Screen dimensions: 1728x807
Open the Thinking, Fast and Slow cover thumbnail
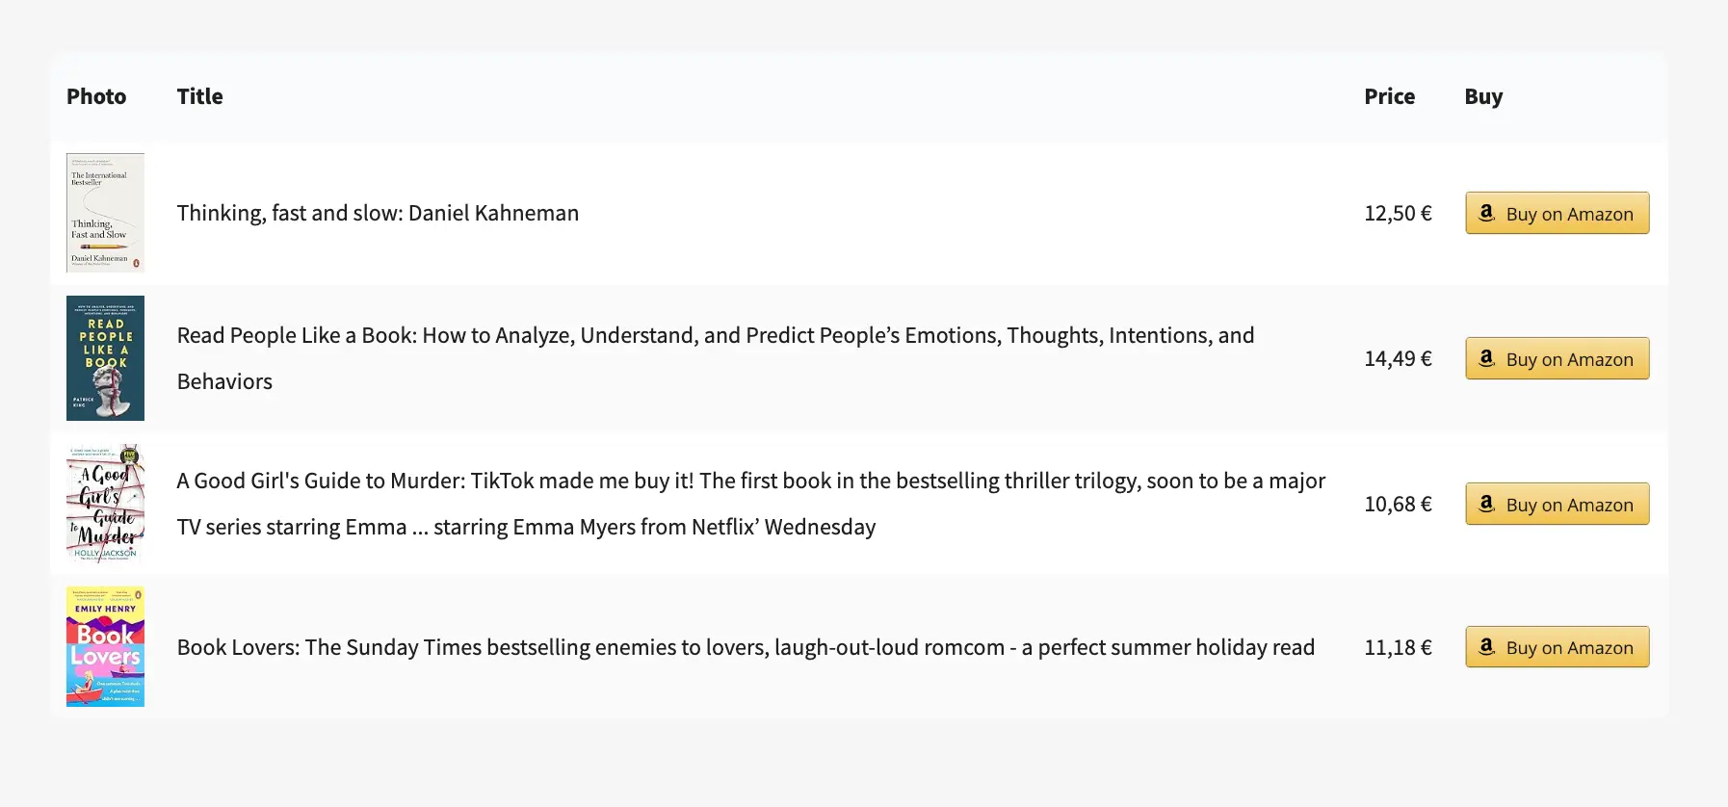tap(105, 213)
